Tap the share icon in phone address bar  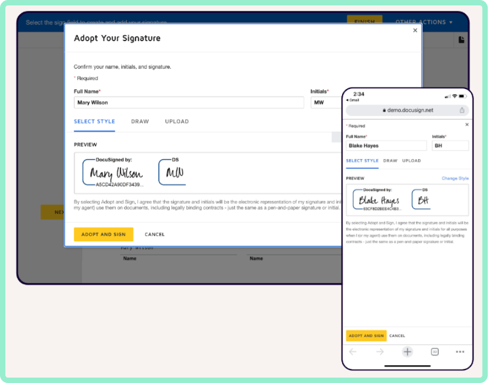(462, 110)
